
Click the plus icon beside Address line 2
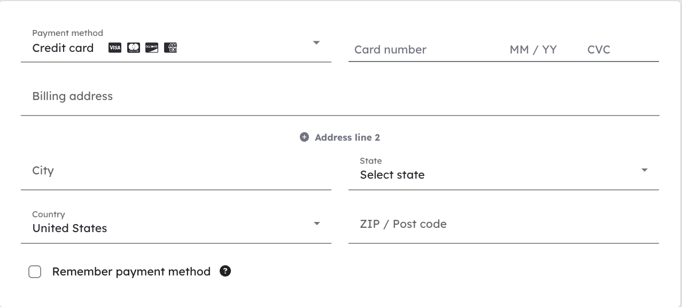point(305,137)
